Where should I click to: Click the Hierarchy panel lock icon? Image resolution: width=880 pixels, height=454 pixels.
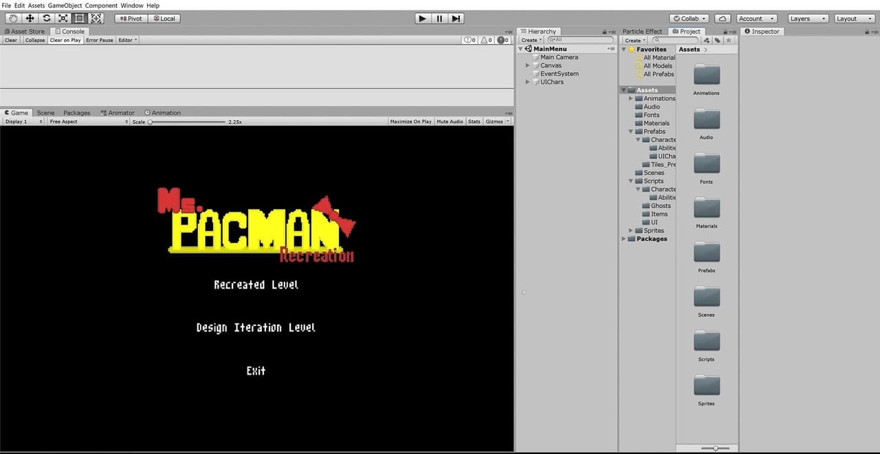(x=604, y=32)
